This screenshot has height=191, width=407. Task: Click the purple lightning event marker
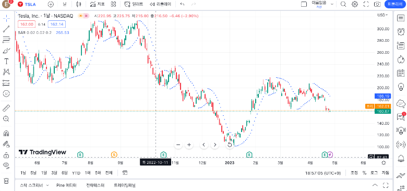330,155
